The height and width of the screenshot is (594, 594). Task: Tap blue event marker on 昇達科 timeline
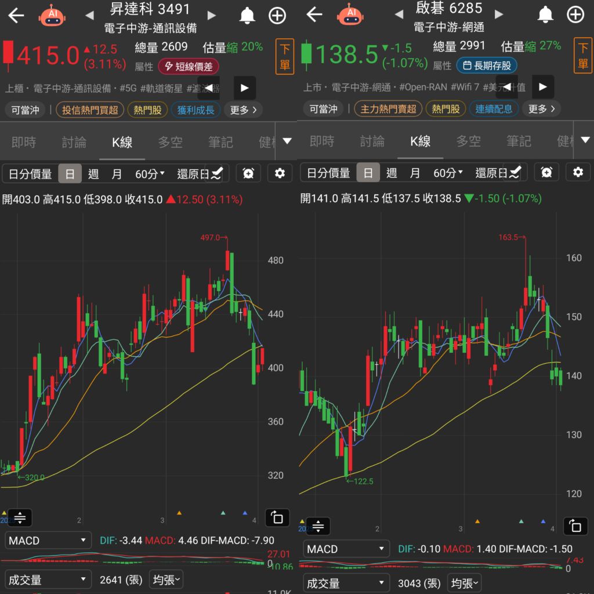tap(245, 513)
